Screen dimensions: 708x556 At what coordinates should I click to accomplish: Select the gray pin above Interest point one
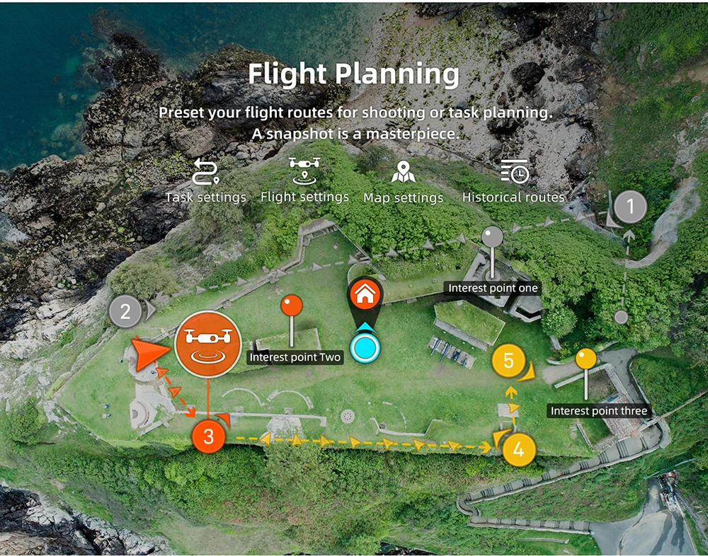(492, 237)
